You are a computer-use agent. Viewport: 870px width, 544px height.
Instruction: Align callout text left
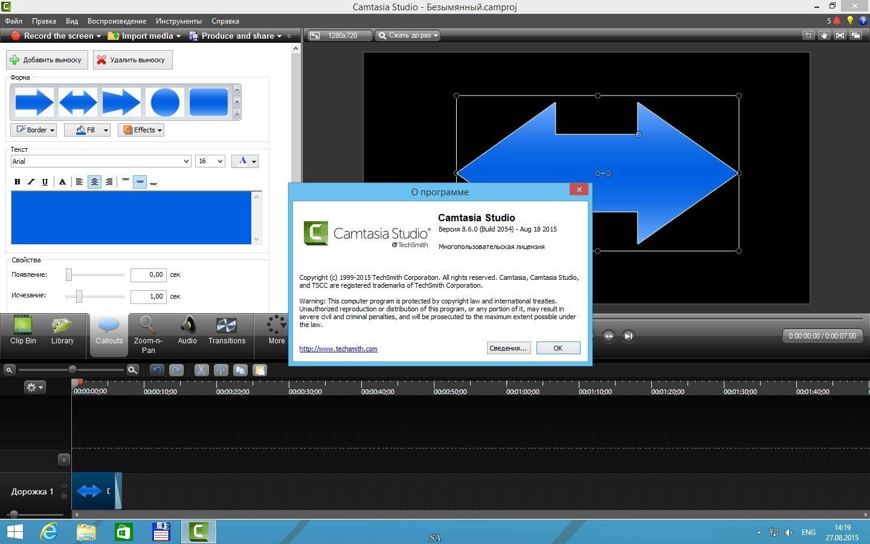[79, 181]
